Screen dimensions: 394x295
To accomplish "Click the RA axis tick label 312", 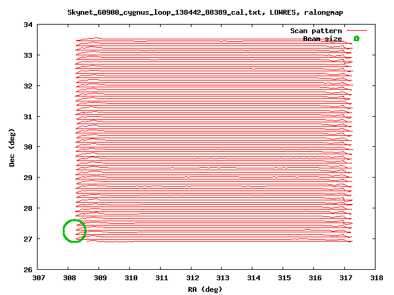I will click(x=193, y=278).
